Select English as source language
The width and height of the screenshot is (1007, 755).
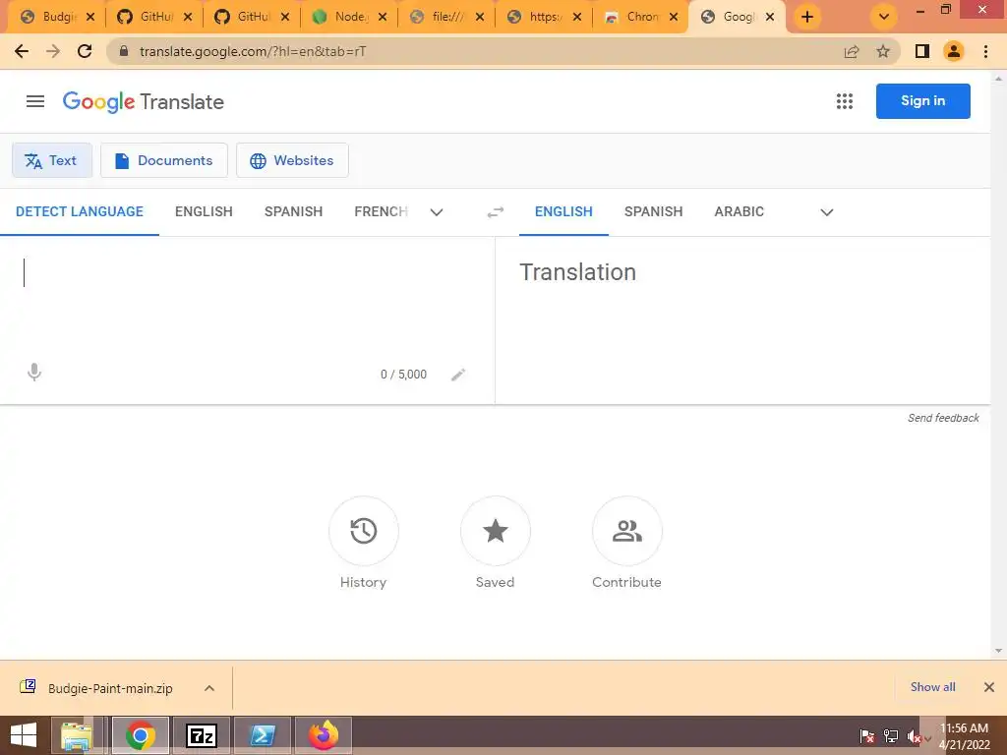coord(204,212)
